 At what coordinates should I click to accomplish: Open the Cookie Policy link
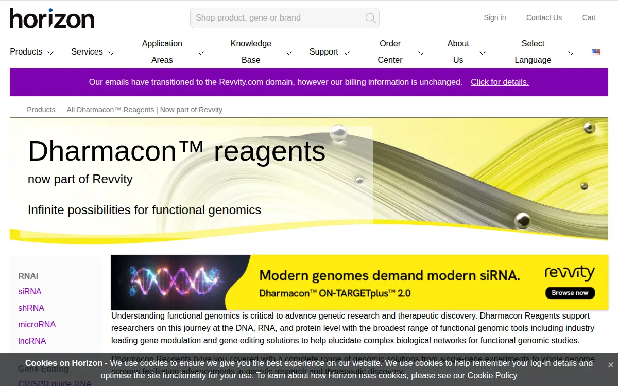492,375
